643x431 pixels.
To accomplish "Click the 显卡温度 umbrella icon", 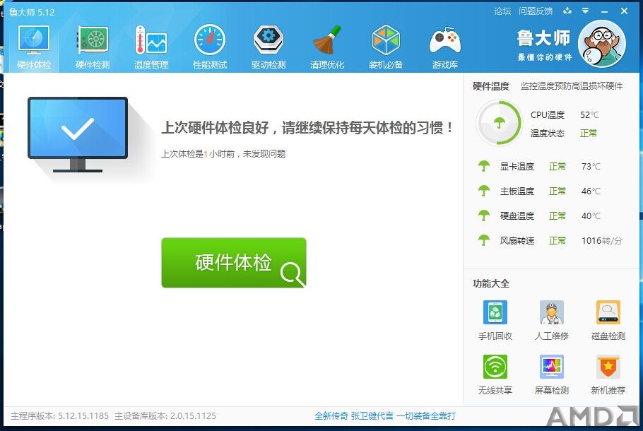I will [484, 166].
